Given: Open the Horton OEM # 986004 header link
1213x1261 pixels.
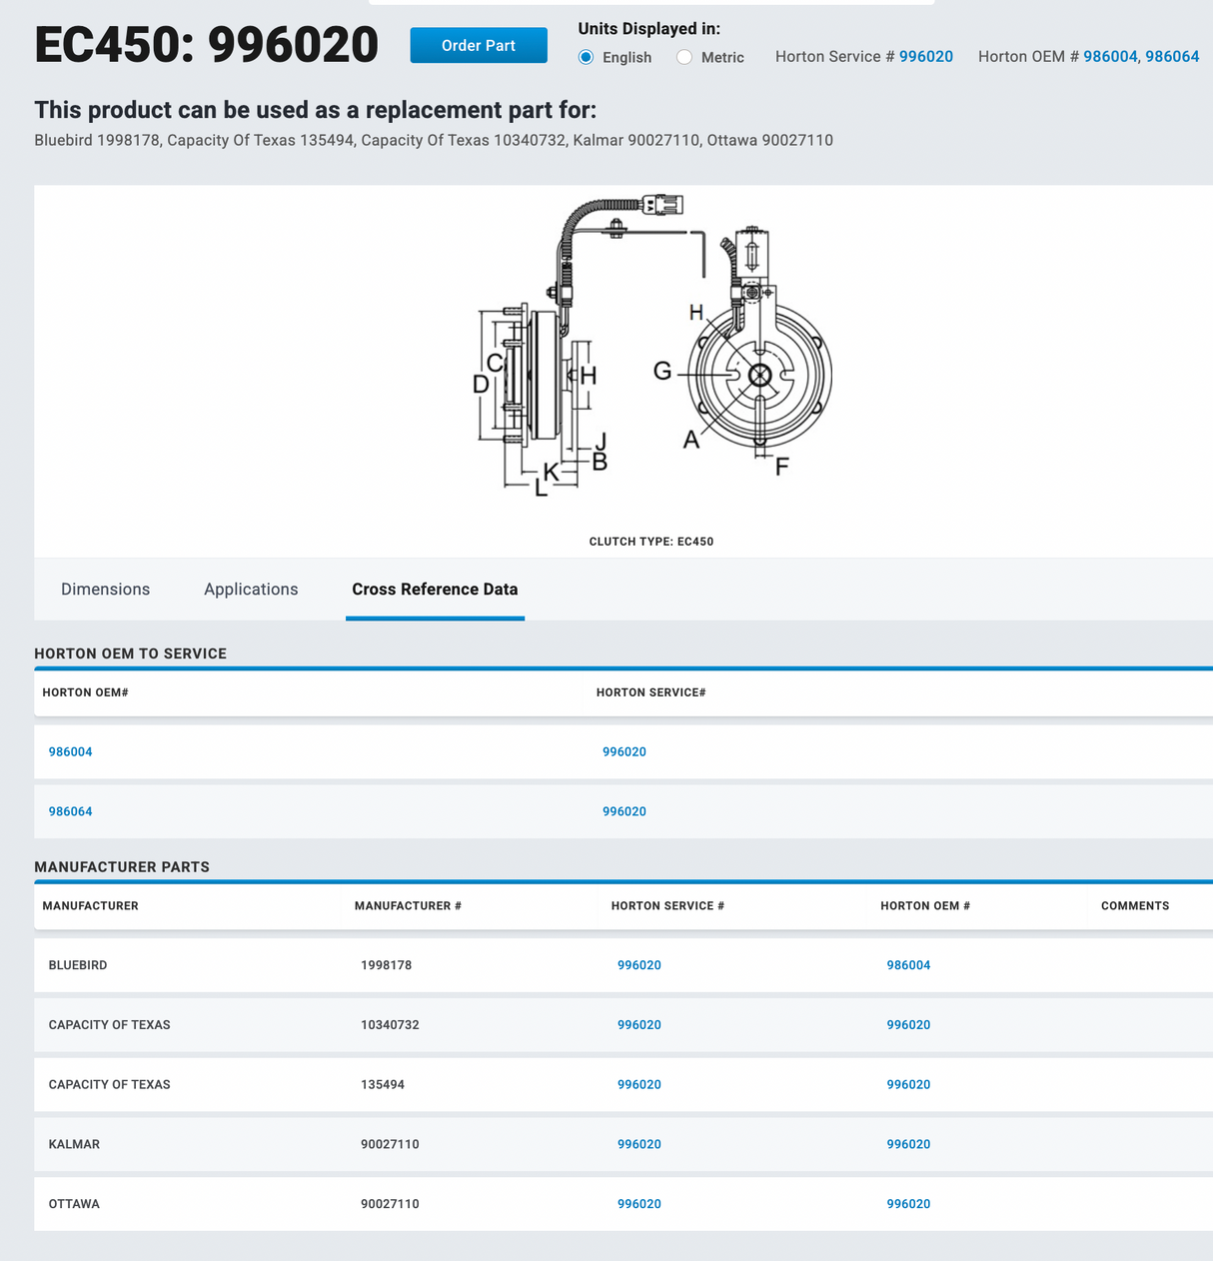Looking at the screenshot, I should click(x=1109, y=56).
